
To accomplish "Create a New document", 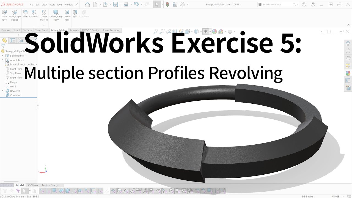I will 95,4.
